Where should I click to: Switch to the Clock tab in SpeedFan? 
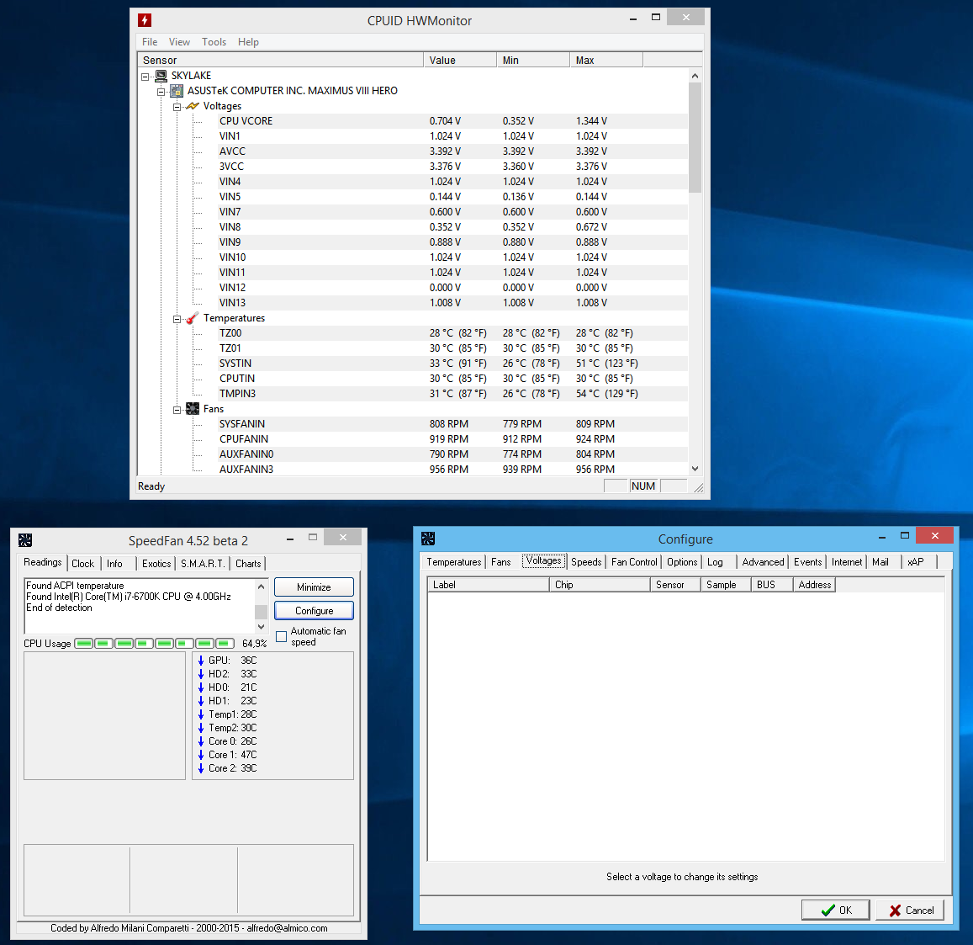82,563
